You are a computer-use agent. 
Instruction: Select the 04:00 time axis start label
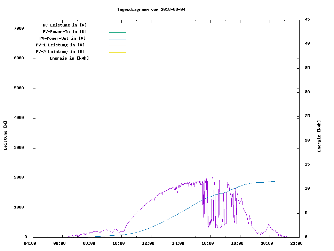click(x=30, y=243)
